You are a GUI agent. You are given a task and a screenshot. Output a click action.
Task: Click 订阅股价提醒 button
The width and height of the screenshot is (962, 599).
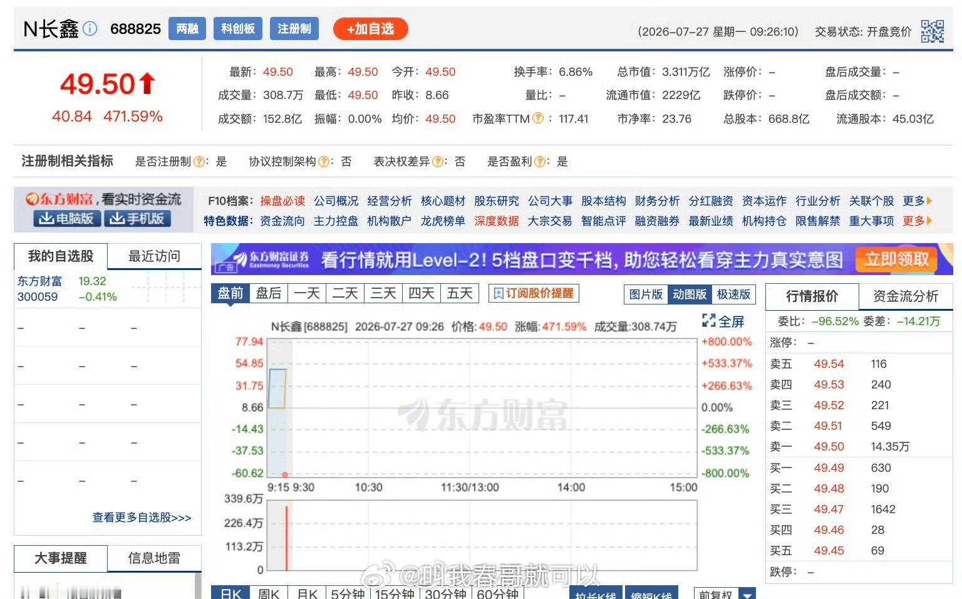[534, 293]
